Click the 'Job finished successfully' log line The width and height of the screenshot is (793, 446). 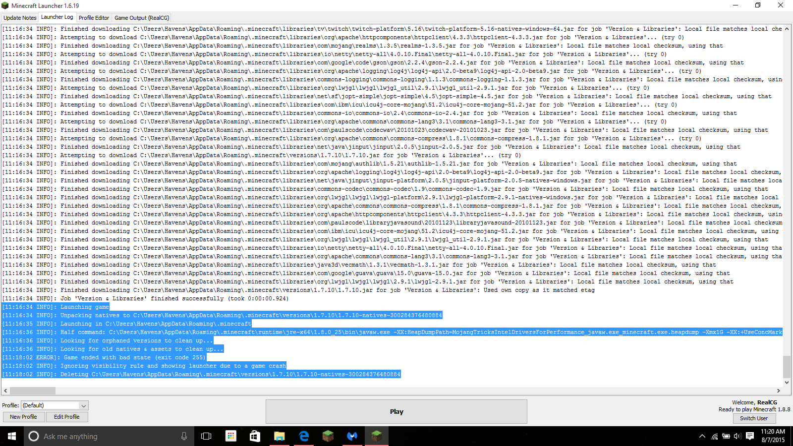point(145,298)
